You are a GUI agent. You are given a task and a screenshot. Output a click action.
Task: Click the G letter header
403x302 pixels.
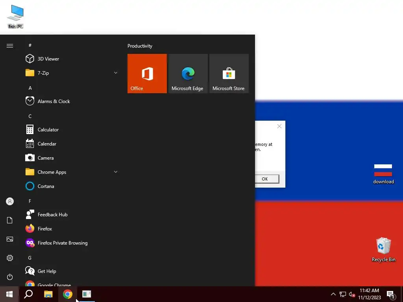pyautogui.click(x=30, y=258)
